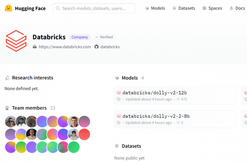Viewport: 247px width, 164px height.
Task: Click the Spaces grid icon in navbar
Action: tap(204, 8)
